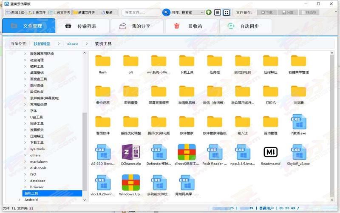
Task: Select the Windows Update file icon
Action: (x=130, y=182)
